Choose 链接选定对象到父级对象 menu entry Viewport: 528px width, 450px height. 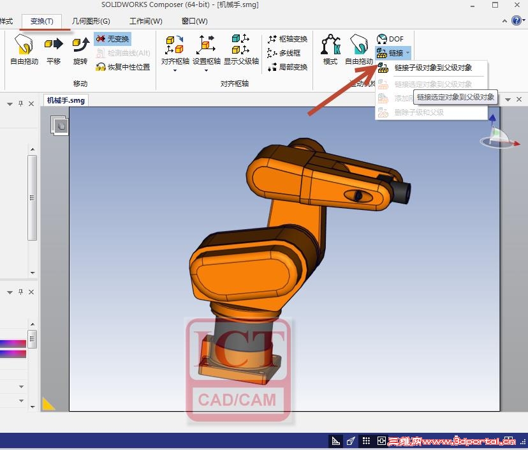tap(431, 84)
